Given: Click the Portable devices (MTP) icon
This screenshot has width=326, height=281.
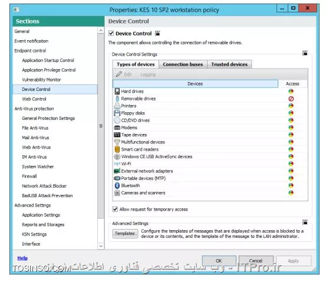Looking at the screenshot, I should coord(117,178).
